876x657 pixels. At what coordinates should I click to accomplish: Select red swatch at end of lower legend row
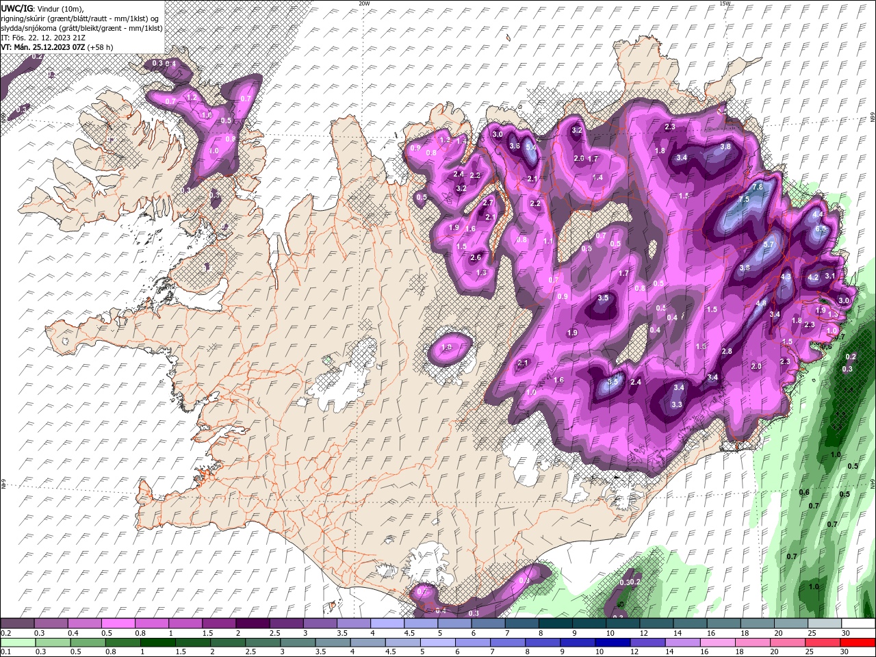click(x=858, y=643)
